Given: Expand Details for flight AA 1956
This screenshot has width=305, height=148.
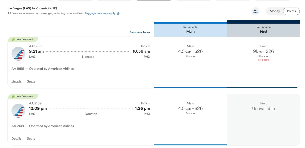Looking at the screenshot, I should point(17,81).
